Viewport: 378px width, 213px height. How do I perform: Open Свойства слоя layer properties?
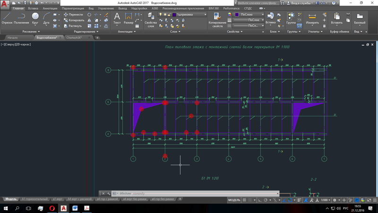pos(151,20)
